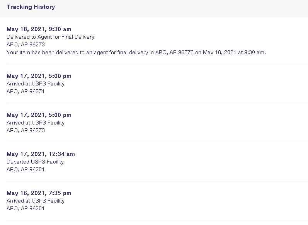Select the May 17, 2021, 12:34 am timestamp
308x225 pixels.
pos(41,154)
